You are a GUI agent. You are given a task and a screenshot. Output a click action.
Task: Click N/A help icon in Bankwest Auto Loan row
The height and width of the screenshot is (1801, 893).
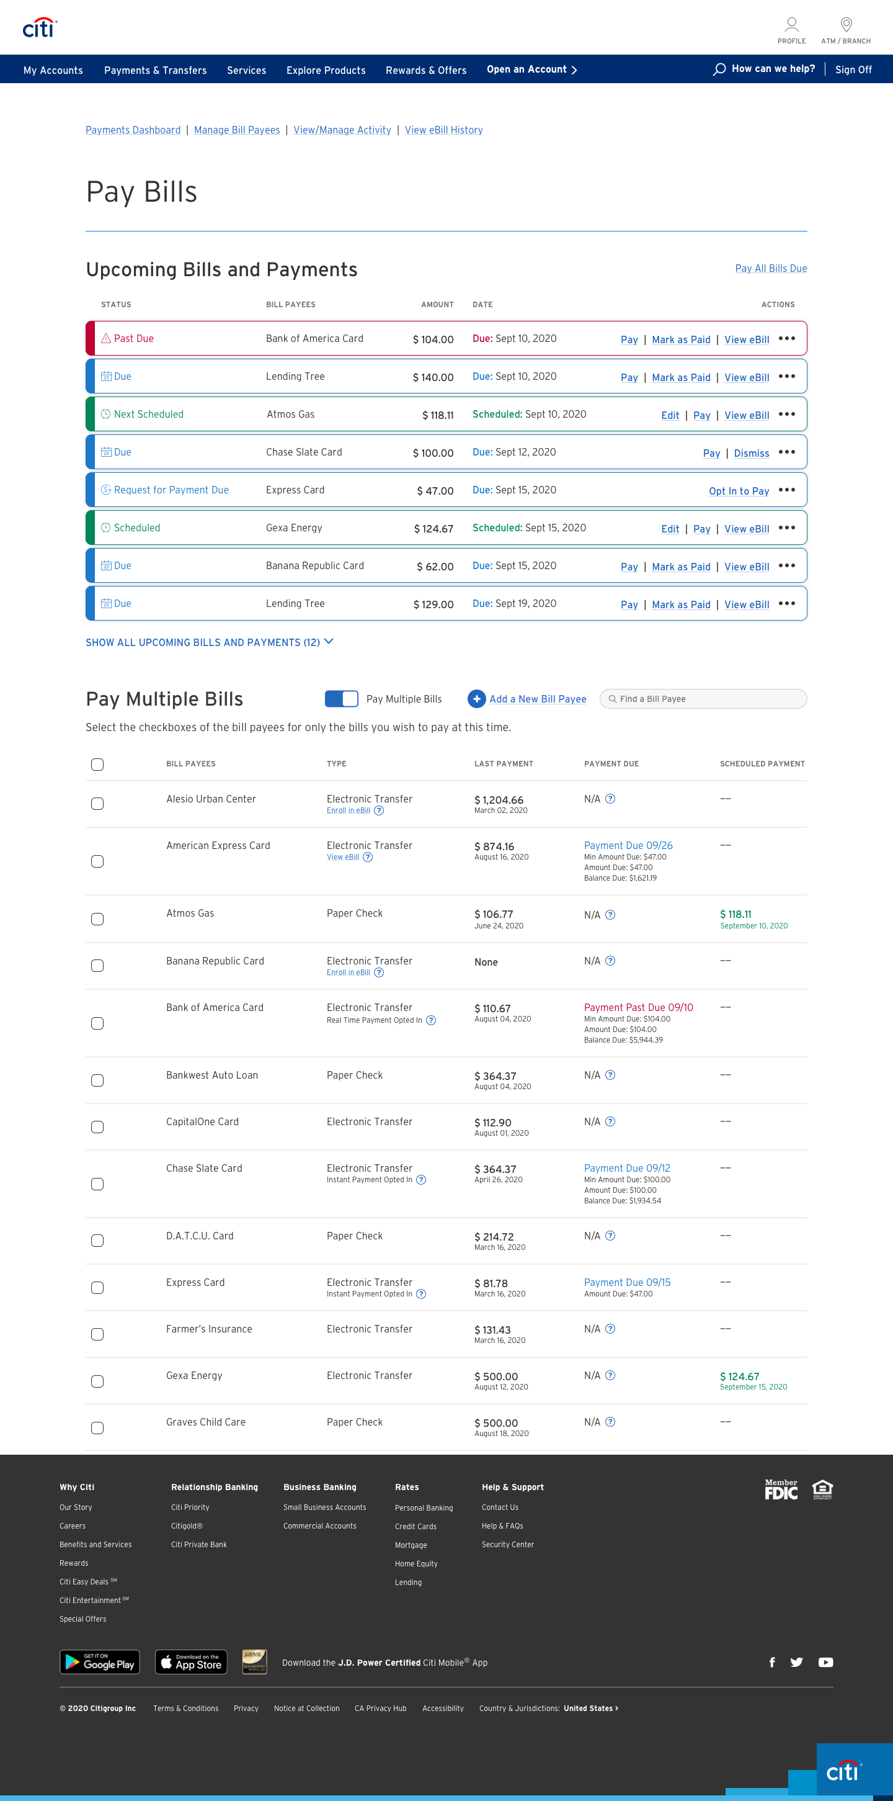610,1075
